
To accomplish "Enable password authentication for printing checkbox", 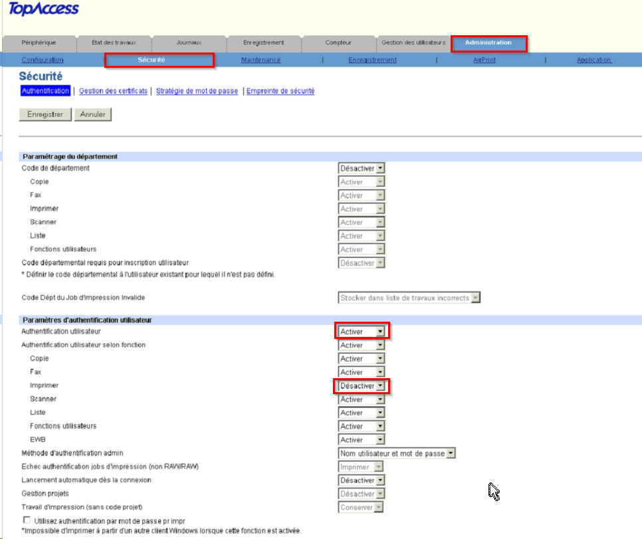I will [x=27, y=520].
